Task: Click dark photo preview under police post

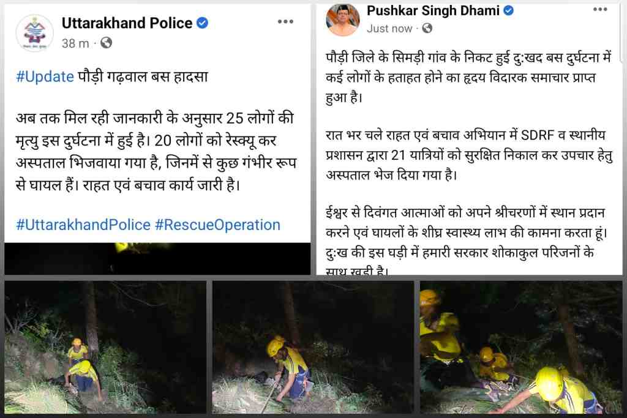Action: tap(157, 258)
